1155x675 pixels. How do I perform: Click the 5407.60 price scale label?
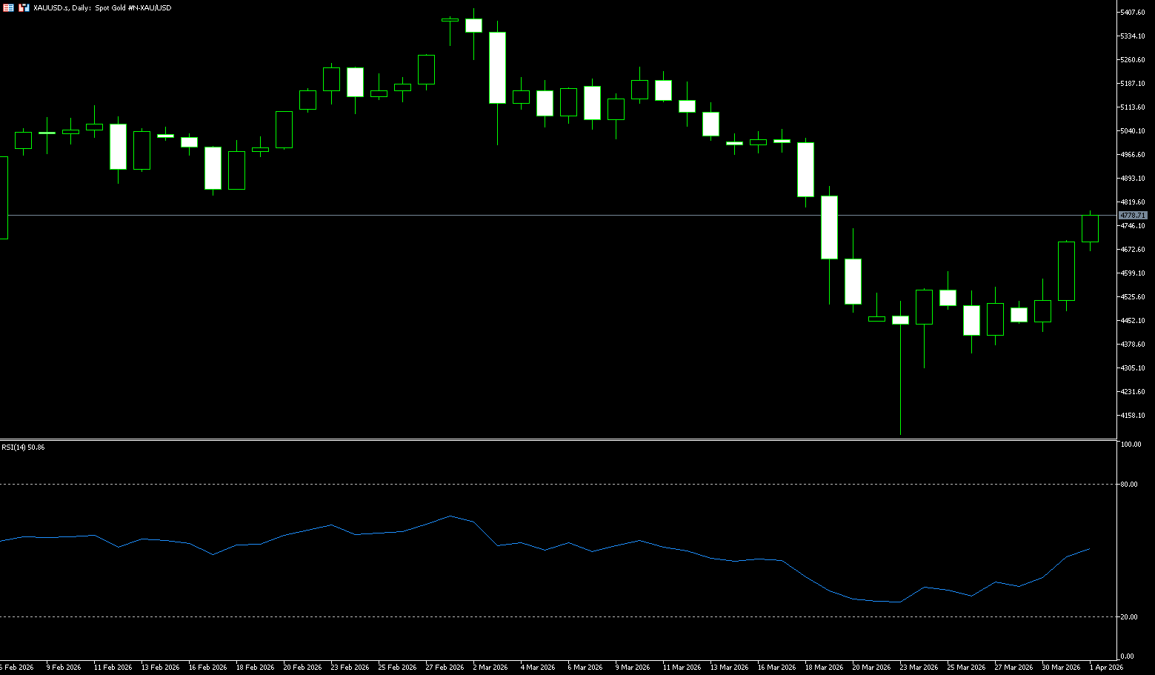pyautogui.click(x=1132, y=13)
